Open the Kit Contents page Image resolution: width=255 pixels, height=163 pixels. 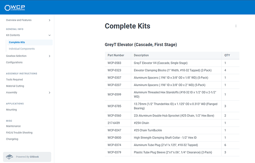pos(13,35)
